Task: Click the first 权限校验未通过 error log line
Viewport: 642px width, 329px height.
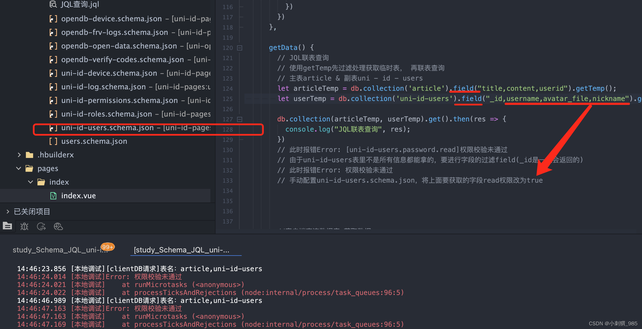Action: 100,277
